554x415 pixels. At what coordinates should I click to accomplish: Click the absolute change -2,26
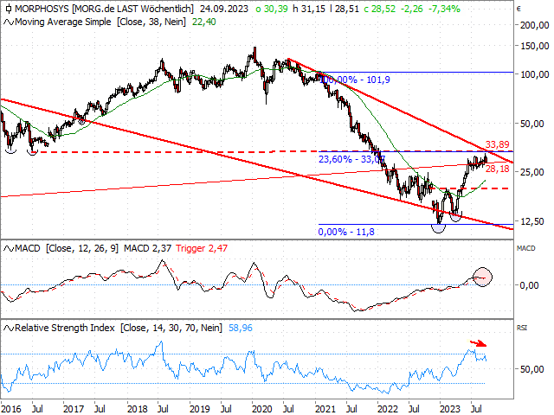(x=412, y=9)
